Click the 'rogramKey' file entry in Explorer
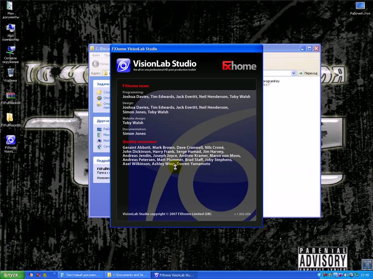 pos(271,81)
